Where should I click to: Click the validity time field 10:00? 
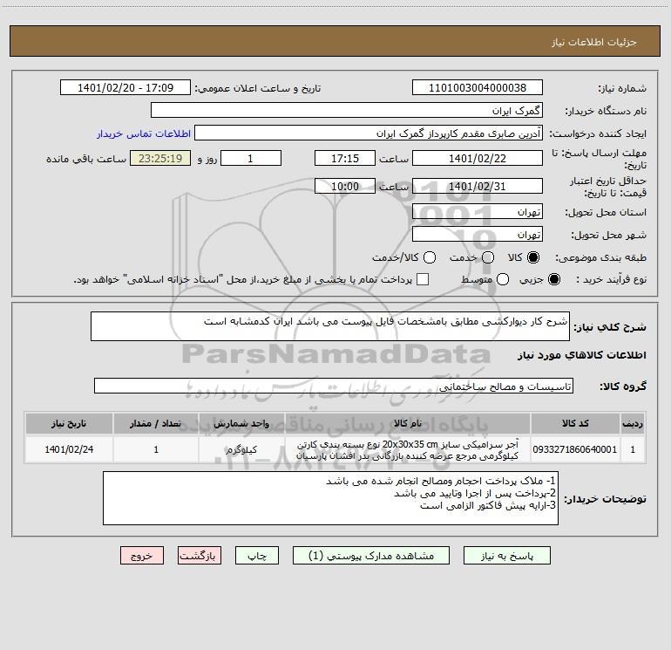345,187
